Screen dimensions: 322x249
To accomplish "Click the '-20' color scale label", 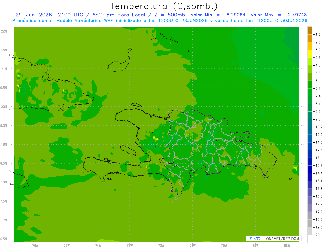I will pos(316,235).
